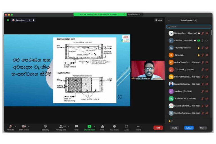Expand the More dropdown in participants panel
The height and width of the screenshot is (144, 216).
[x=203, y=128]
